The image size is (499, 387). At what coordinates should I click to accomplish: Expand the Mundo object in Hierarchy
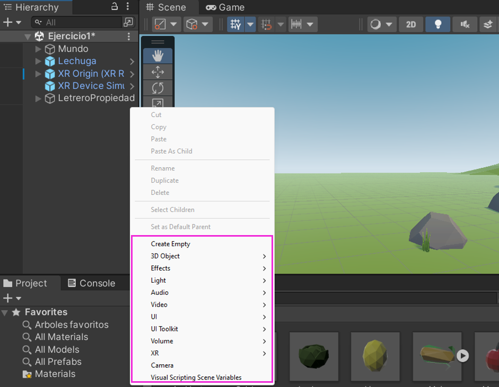(x=38, y=49)
